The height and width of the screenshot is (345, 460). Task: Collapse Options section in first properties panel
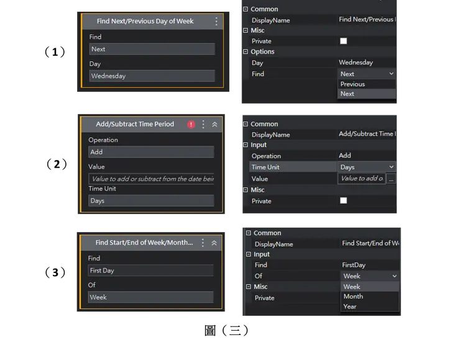point(246,52)
